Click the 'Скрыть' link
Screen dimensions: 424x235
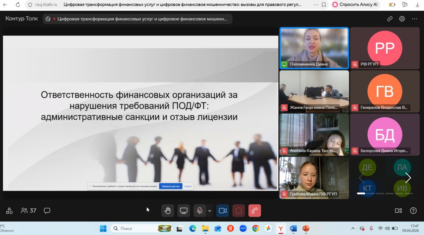coord(188,186)
